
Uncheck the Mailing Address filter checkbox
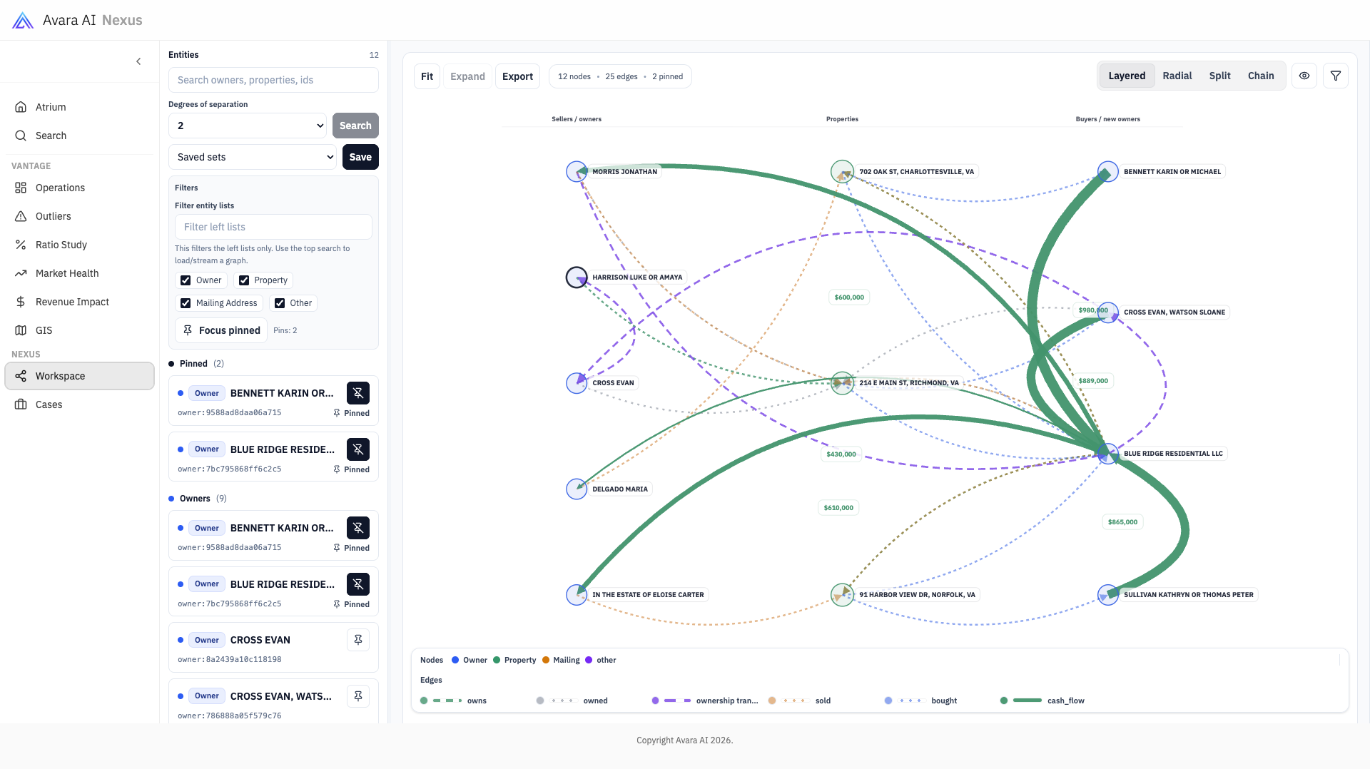click(186, 303)
